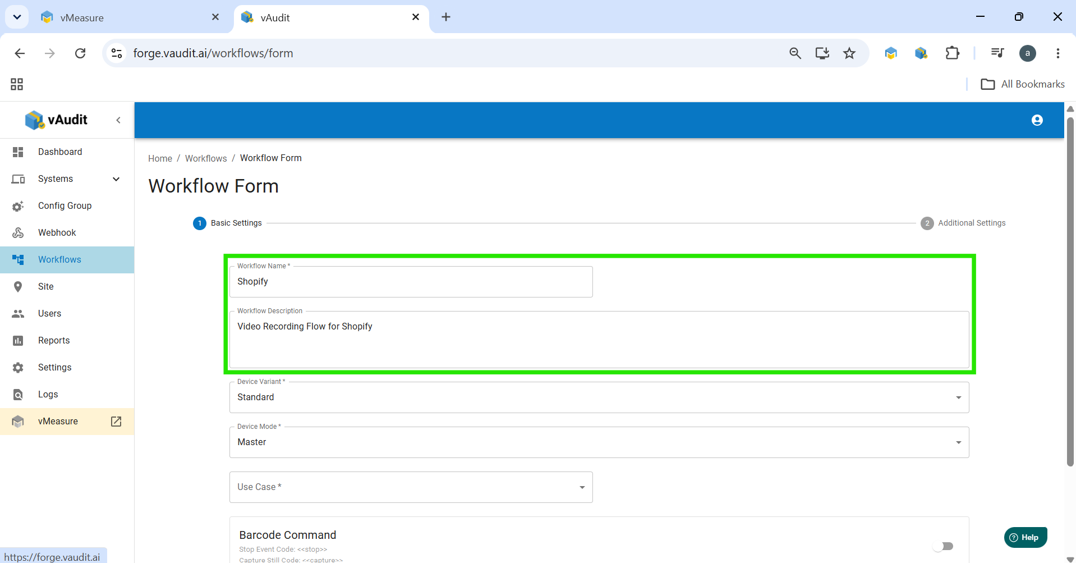Reload the page with refresh icon

coord(80,53)
